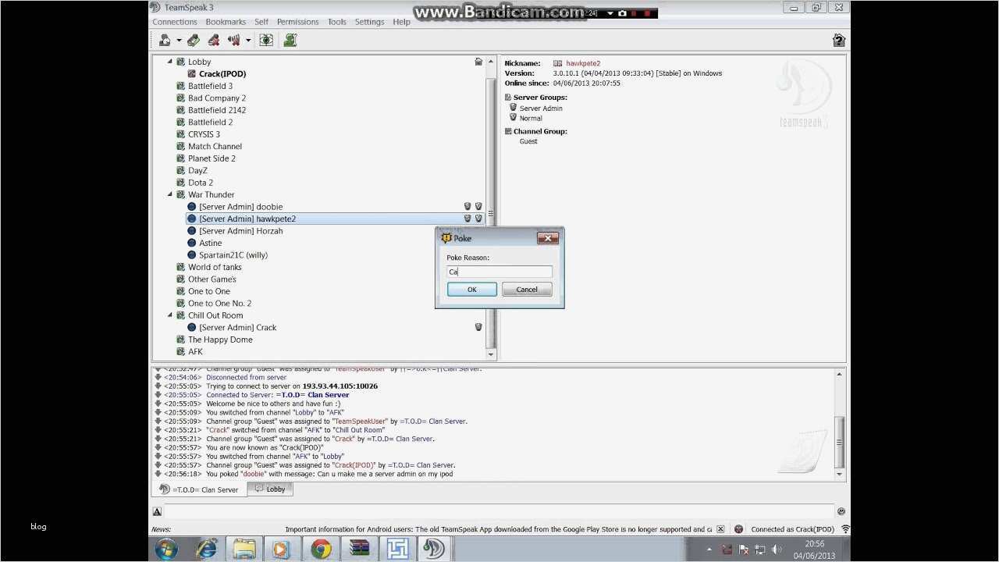The width and height of the screenshot is (999, 562).
Task: Toggle talk power icon next to Crack
Action: (478, 327)
